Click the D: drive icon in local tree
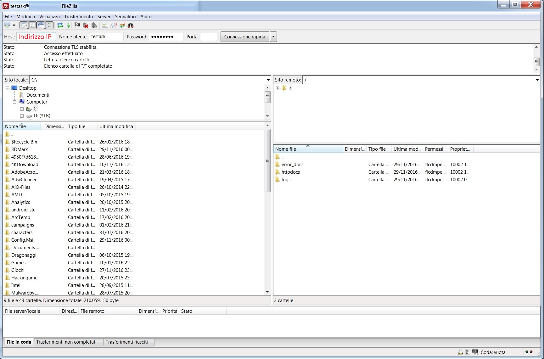 pyautogui.click(x=29, y=116)
